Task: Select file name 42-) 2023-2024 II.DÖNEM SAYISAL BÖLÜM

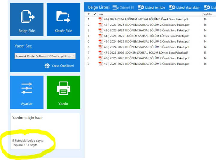Action: (x=147, y=25)
